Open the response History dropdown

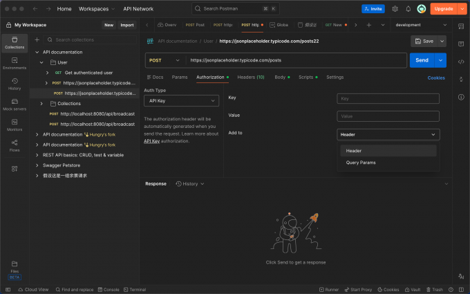click(x=190, y=183)
